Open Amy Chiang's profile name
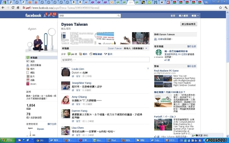Viewport: 229px width, 143px height. (x=79, y=97)
